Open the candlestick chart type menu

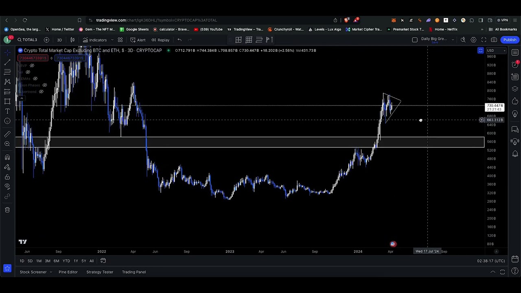tap(72, 40)
